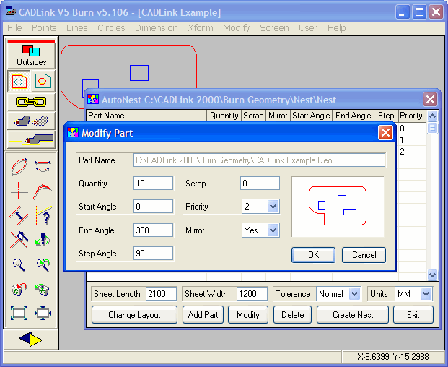Click the inward arrows fit-to-screen icon

[x=43, y=314]
